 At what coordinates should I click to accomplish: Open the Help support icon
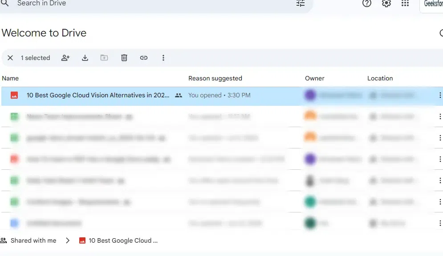pyautogui.click(x=367, y=4)
